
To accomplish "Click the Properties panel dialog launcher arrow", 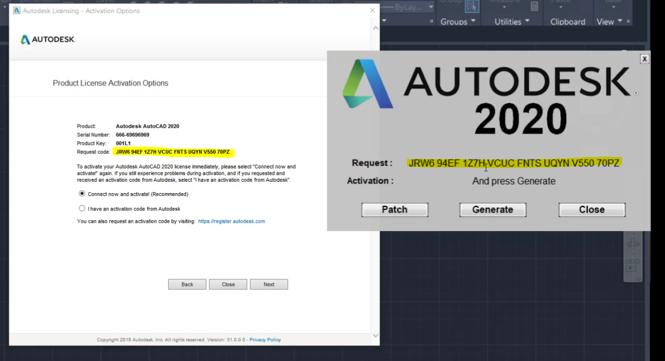I will (431, 21).
